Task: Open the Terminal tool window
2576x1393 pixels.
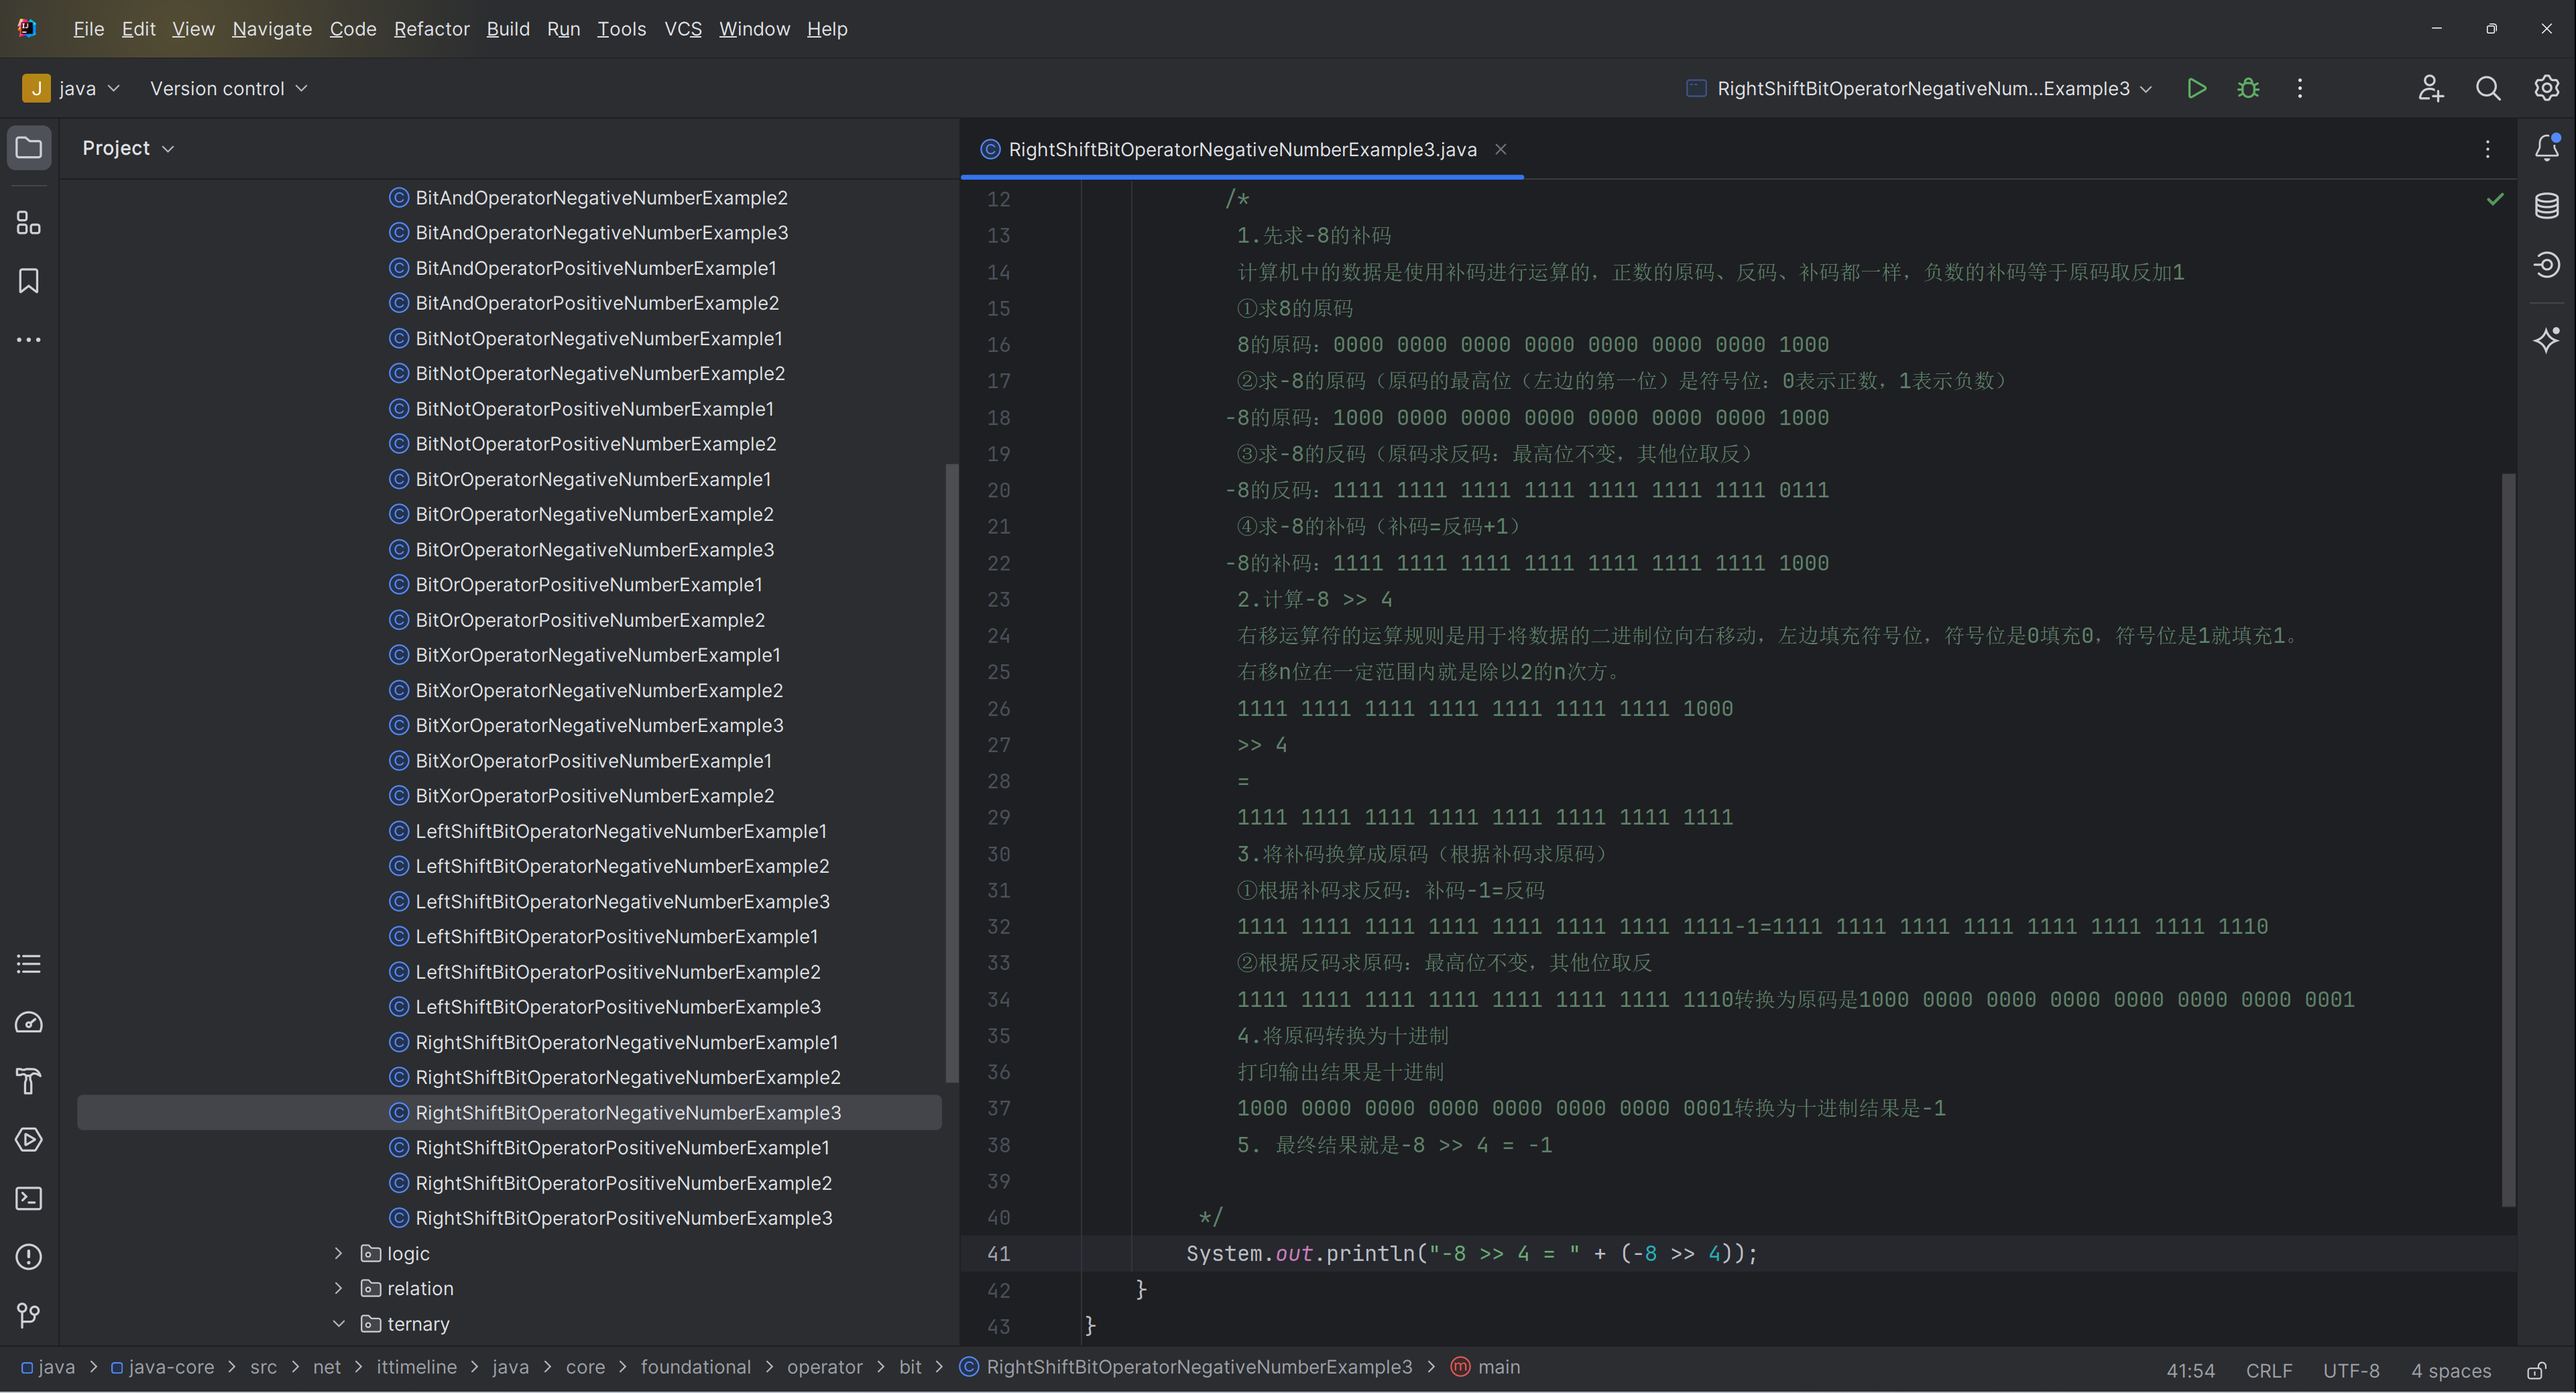Action: (x=29, y=1198)
